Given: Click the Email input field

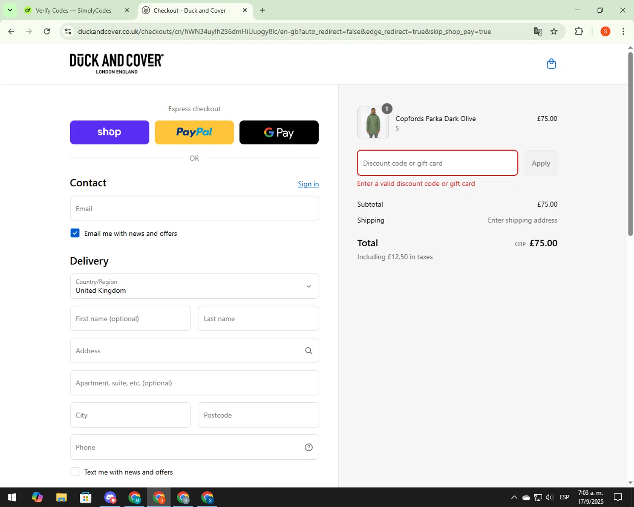Looking at the screenshot, I should click(x=194, y=208).
